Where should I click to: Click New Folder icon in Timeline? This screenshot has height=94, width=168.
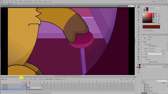pyautogui.click(x=4, y=79)
